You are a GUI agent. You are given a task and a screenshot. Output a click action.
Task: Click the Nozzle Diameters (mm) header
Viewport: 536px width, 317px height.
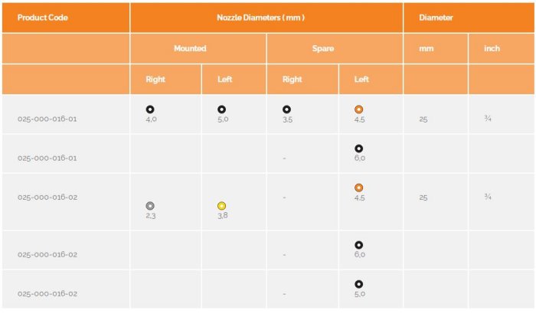[x=266, y=17]
